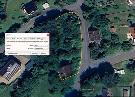This screenshot has width=135, height=97.
Task: Click the Umfang value 148,20
Action: 31,45
